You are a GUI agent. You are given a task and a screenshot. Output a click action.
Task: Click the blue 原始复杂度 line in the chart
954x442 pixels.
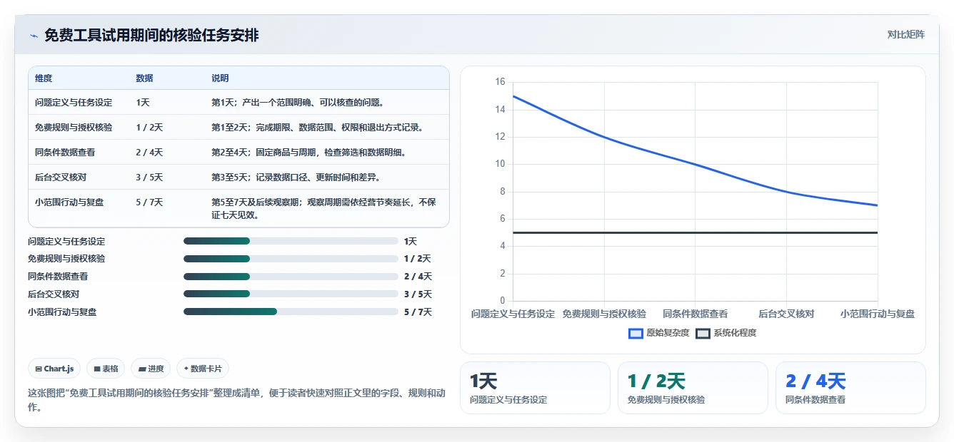click(x=696, y=165)
